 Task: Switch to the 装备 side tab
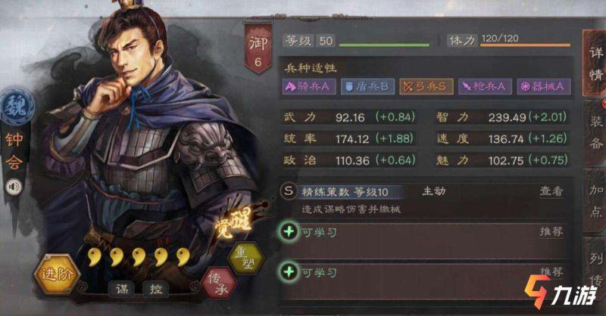point(595,132)
